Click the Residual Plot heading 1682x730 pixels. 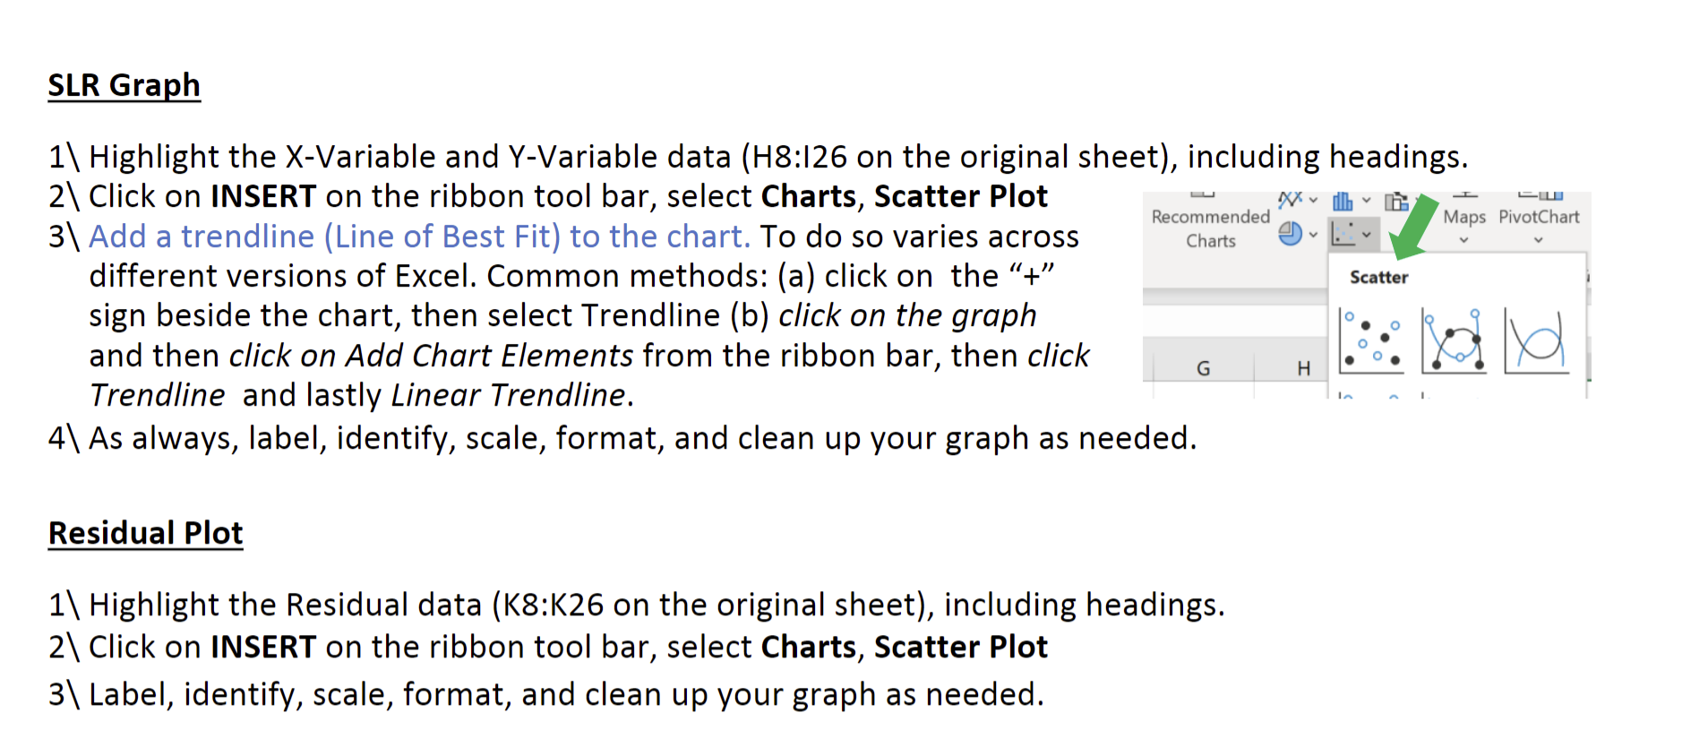pyautogui.click(x=145, y=532)
